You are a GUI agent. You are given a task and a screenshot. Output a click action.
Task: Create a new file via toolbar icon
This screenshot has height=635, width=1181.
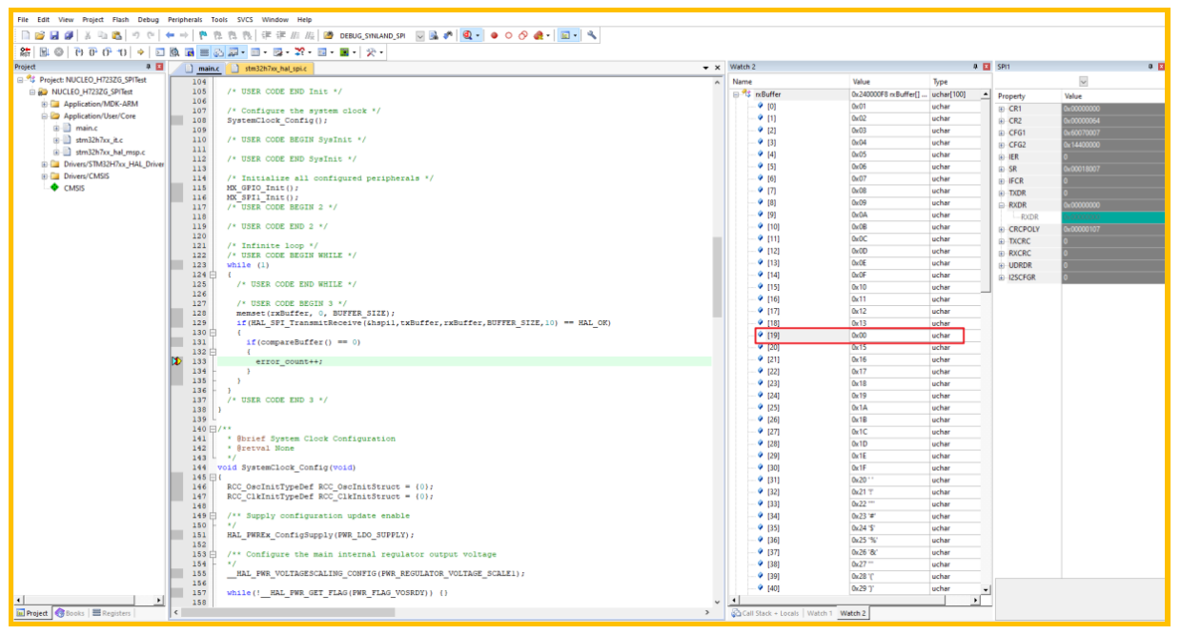26,35
